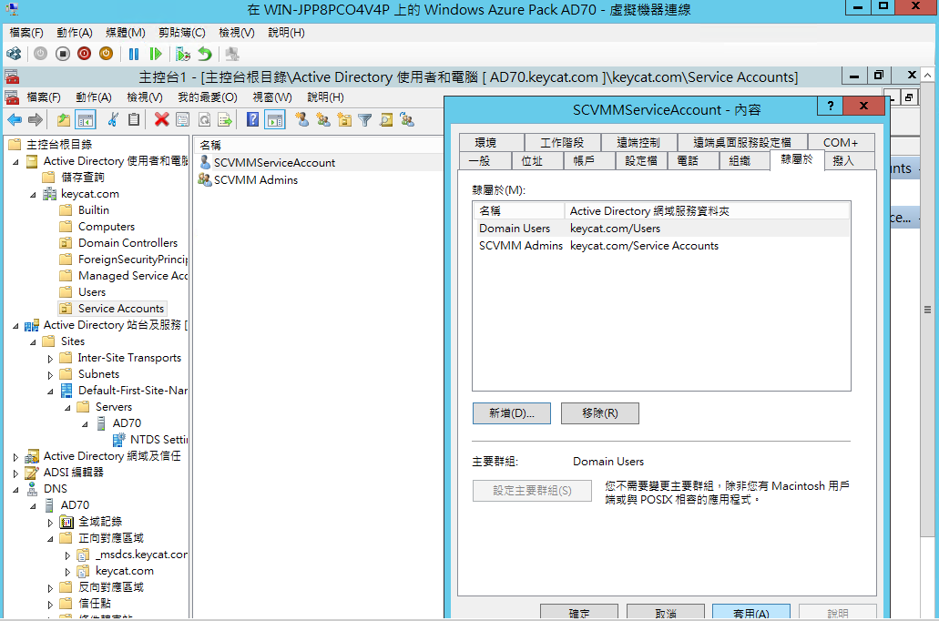Refresh the view using the toolbar icon
Image resolution: width=939 pixels, height=621 pixels.
click(x=204, y=120)
